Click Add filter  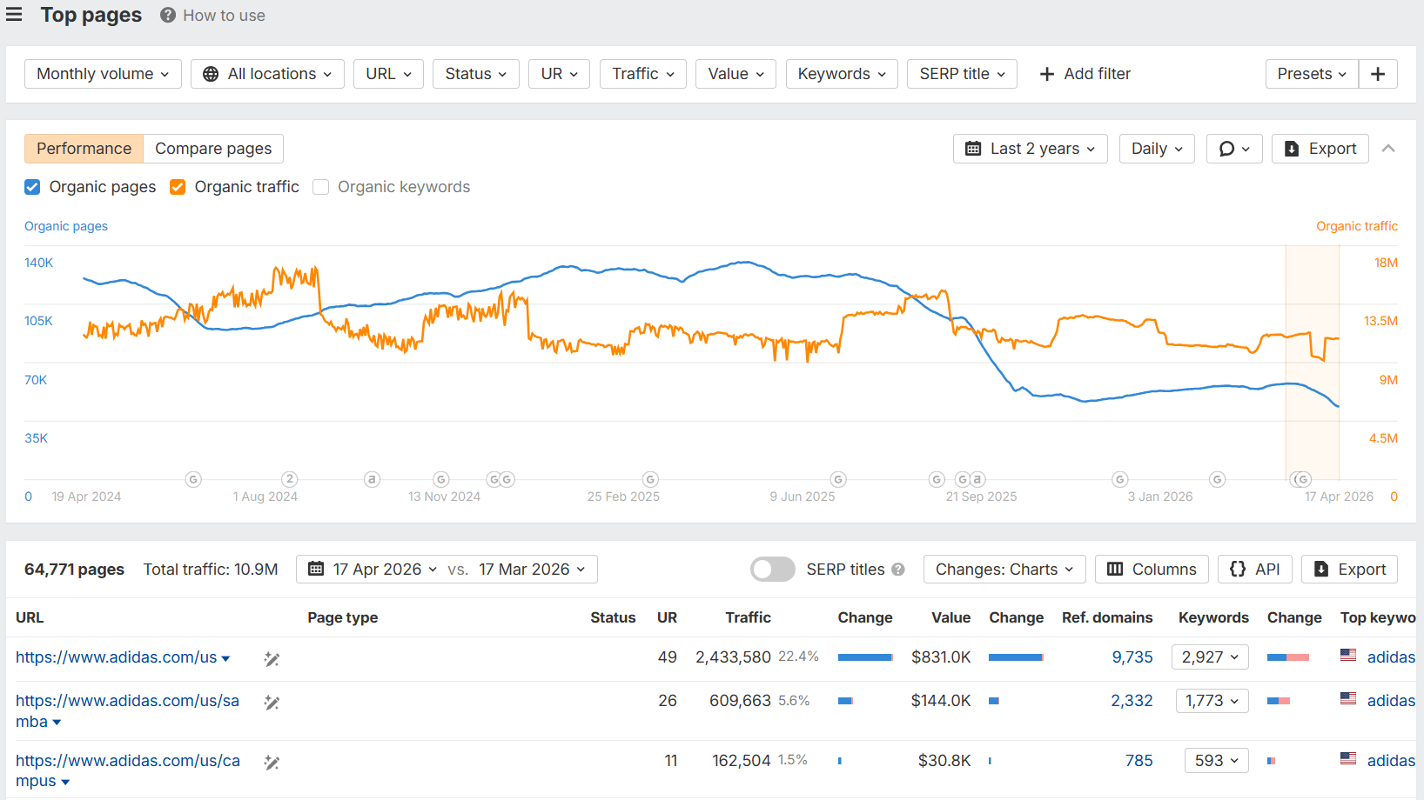[1085, 74]
